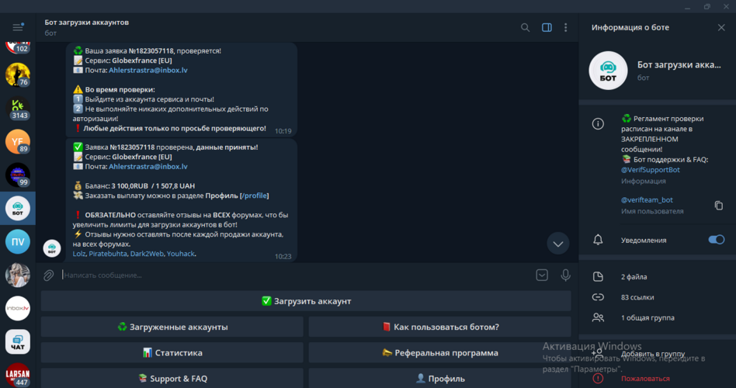Search within the bot chat

(526, 28)
